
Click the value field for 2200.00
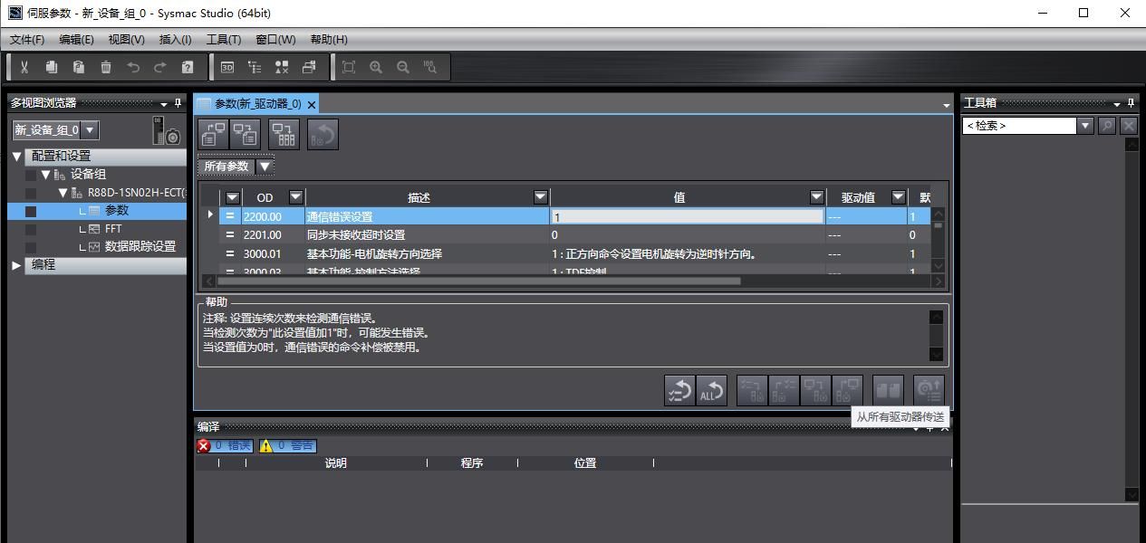[x=688, y=217]
